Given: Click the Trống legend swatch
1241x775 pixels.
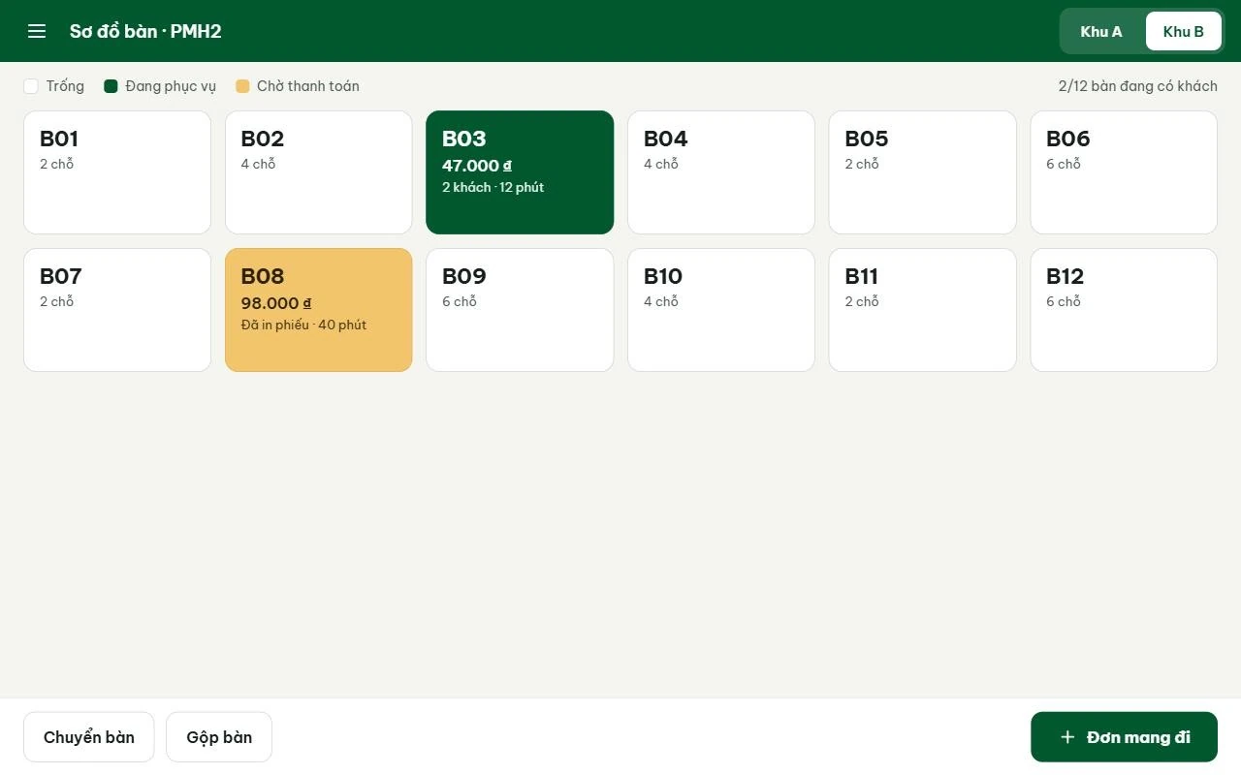Looking at the screenshot, I should (31, 86).
